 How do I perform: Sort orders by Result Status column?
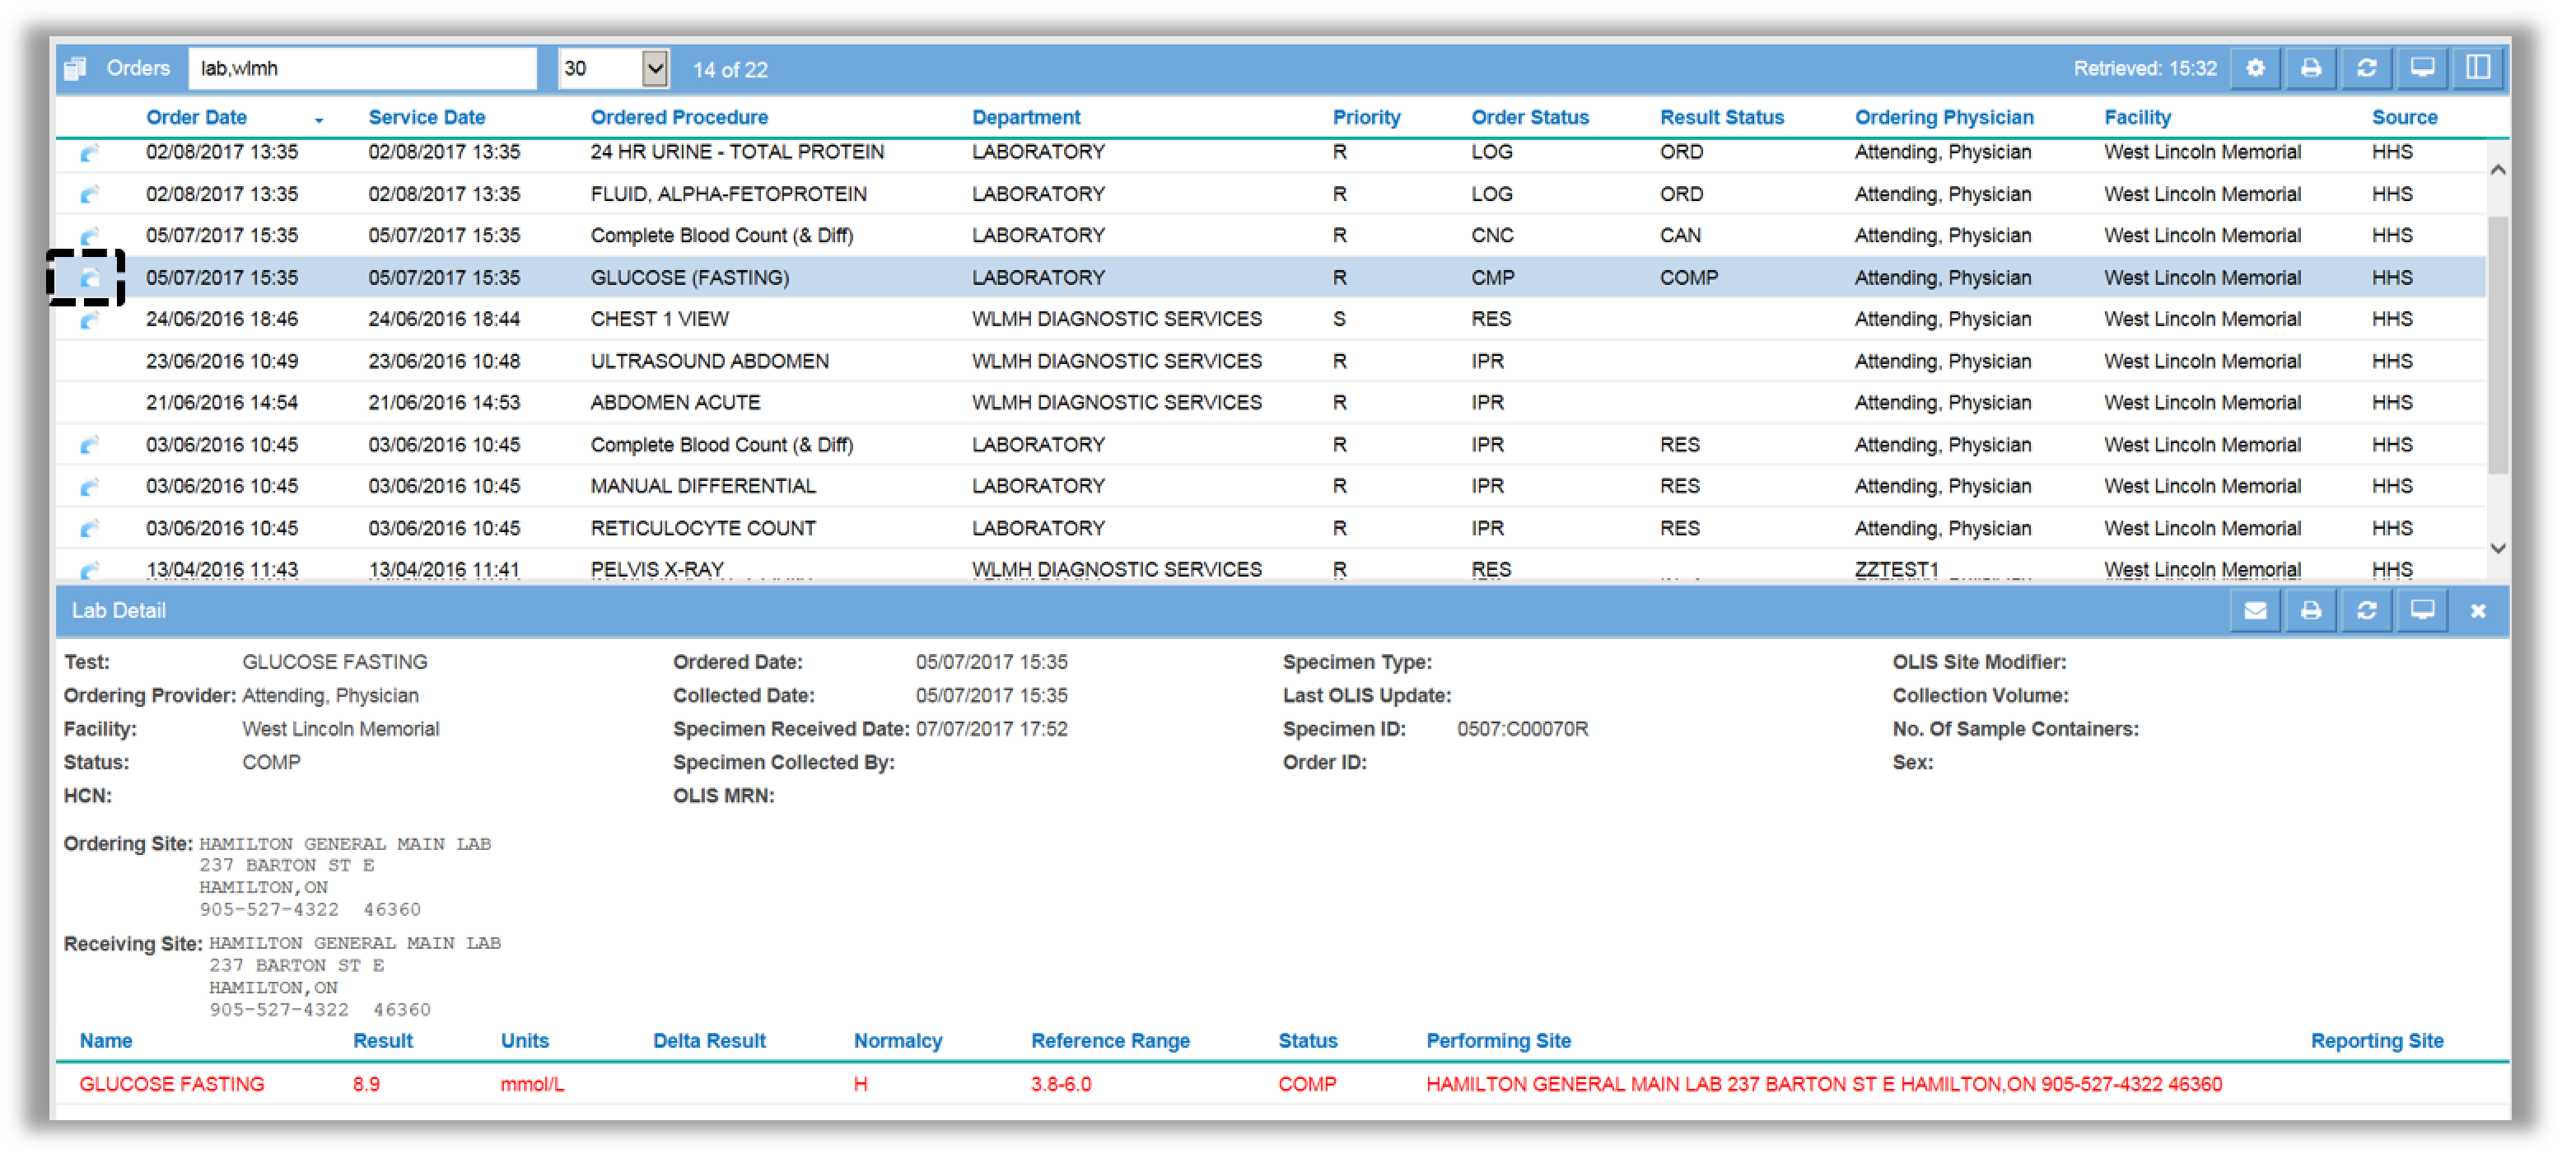1721,117
